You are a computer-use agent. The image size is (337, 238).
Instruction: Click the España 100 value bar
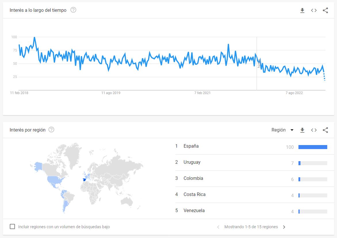313,147
